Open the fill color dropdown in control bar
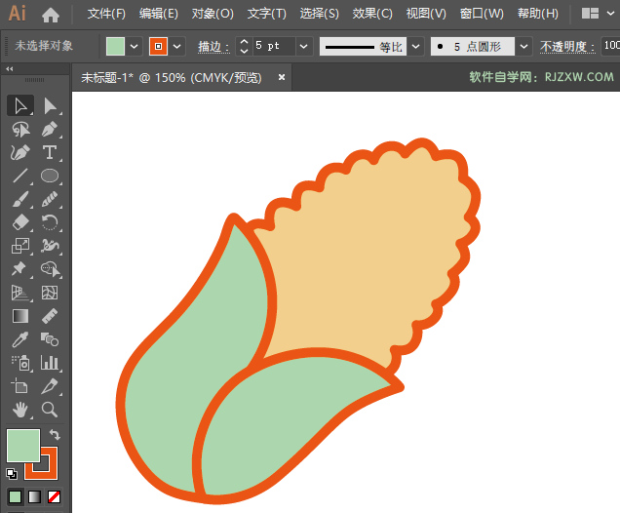 click(135, 46)
